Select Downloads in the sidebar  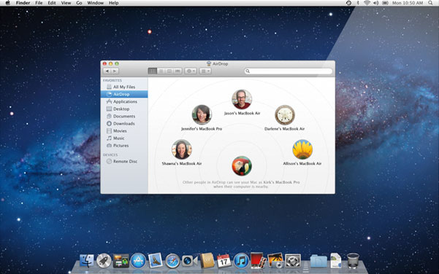pyautogui.click(x=124, y=123)
